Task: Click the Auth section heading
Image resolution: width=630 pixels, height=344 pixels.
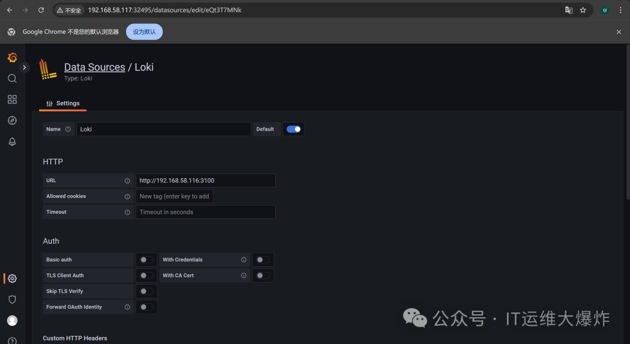Action: 51,241
